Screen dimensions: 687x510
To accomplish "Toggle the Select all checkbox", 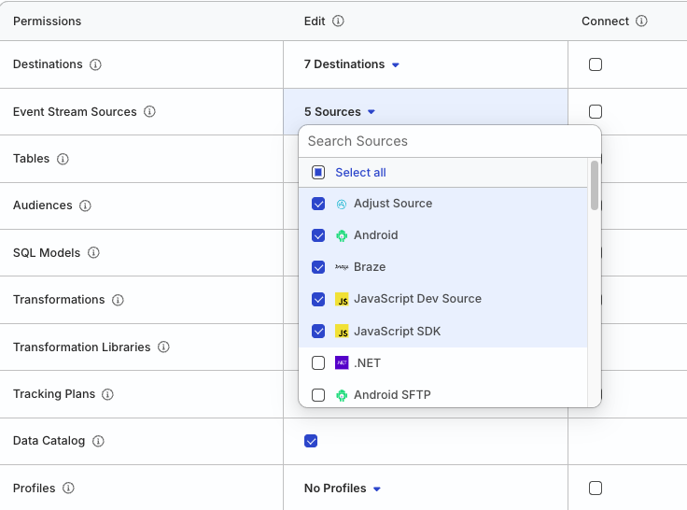I will pos(318,173).
